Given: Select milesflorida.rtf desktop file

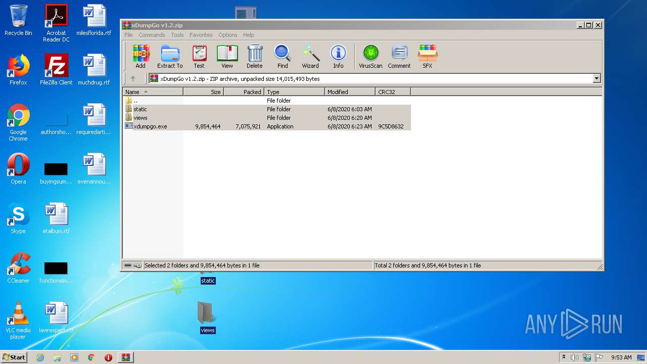Looking at the screenshot, I should pos(94,20).
